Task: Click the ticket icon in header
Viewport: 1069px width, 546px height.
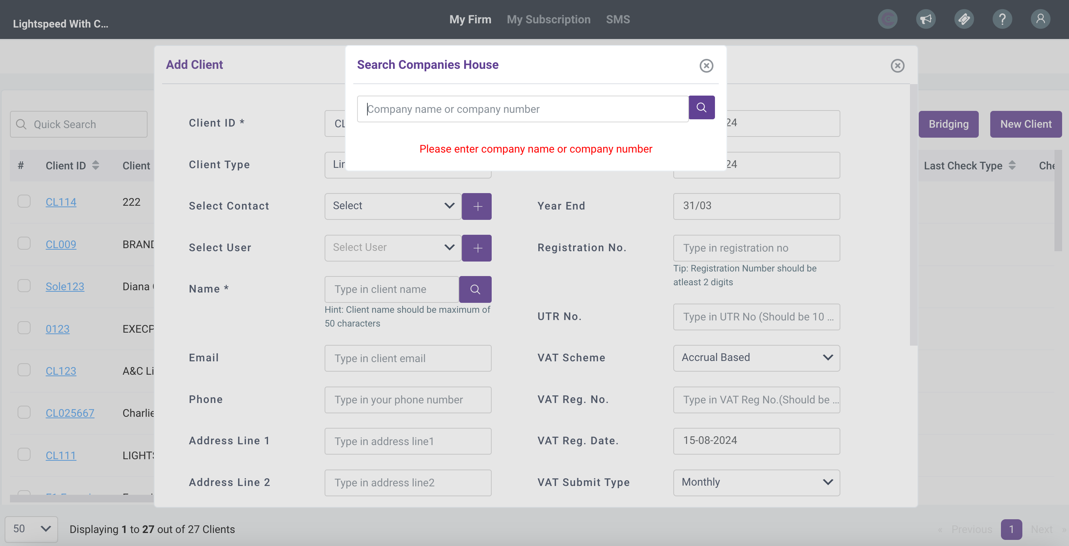Action: tap(963, 19)
